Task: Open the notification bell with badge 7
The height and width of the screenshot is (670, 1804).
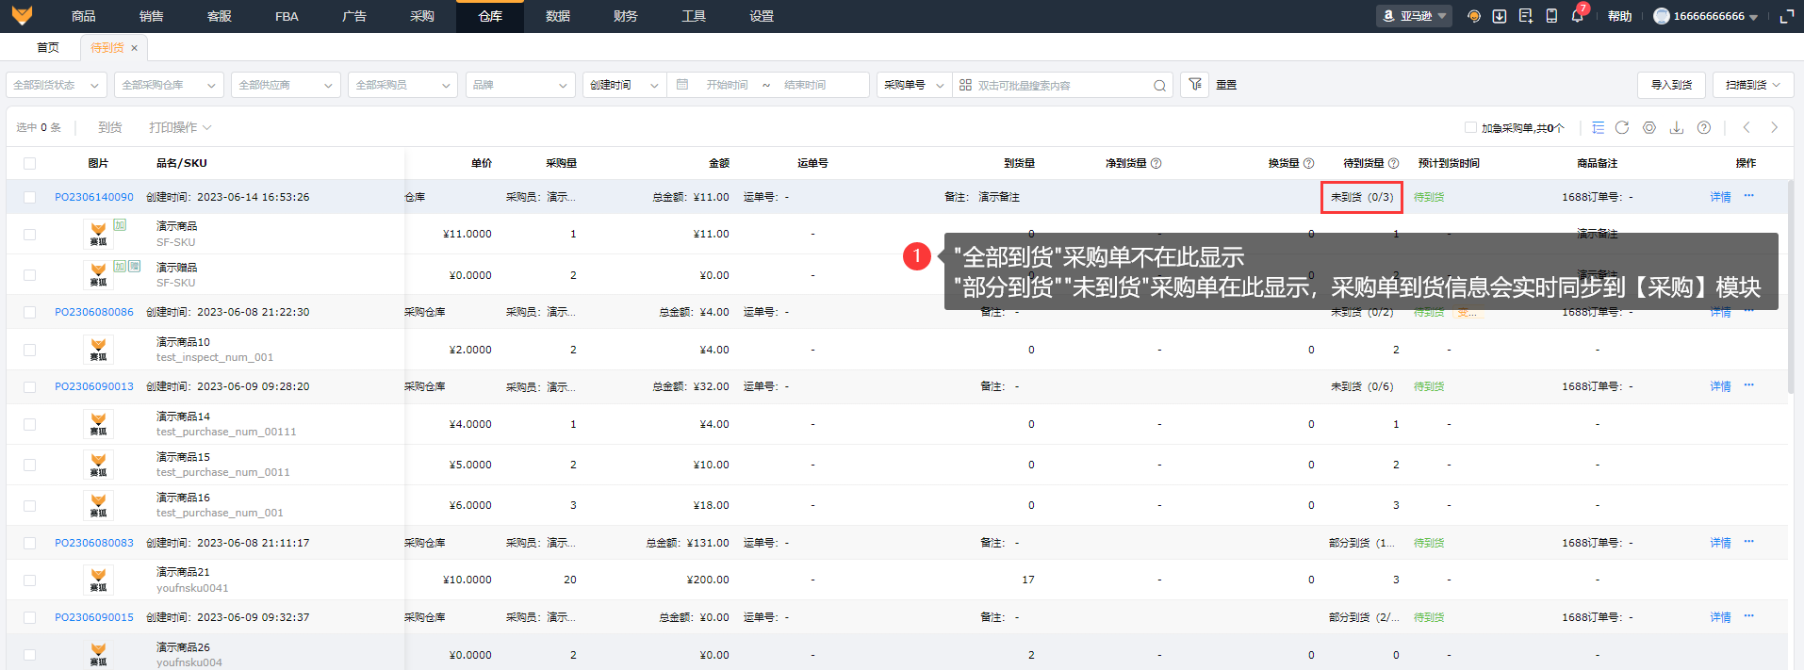Action: (x=1577, y=16)
